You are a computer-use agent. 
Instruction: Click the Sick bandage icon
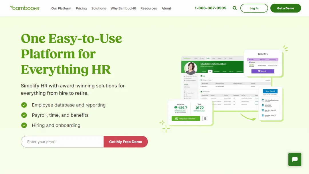coord(197,108)
